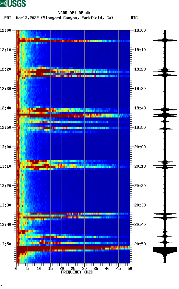
Task: Click the "20:40" UTC time label
Action: pos(140,224)
